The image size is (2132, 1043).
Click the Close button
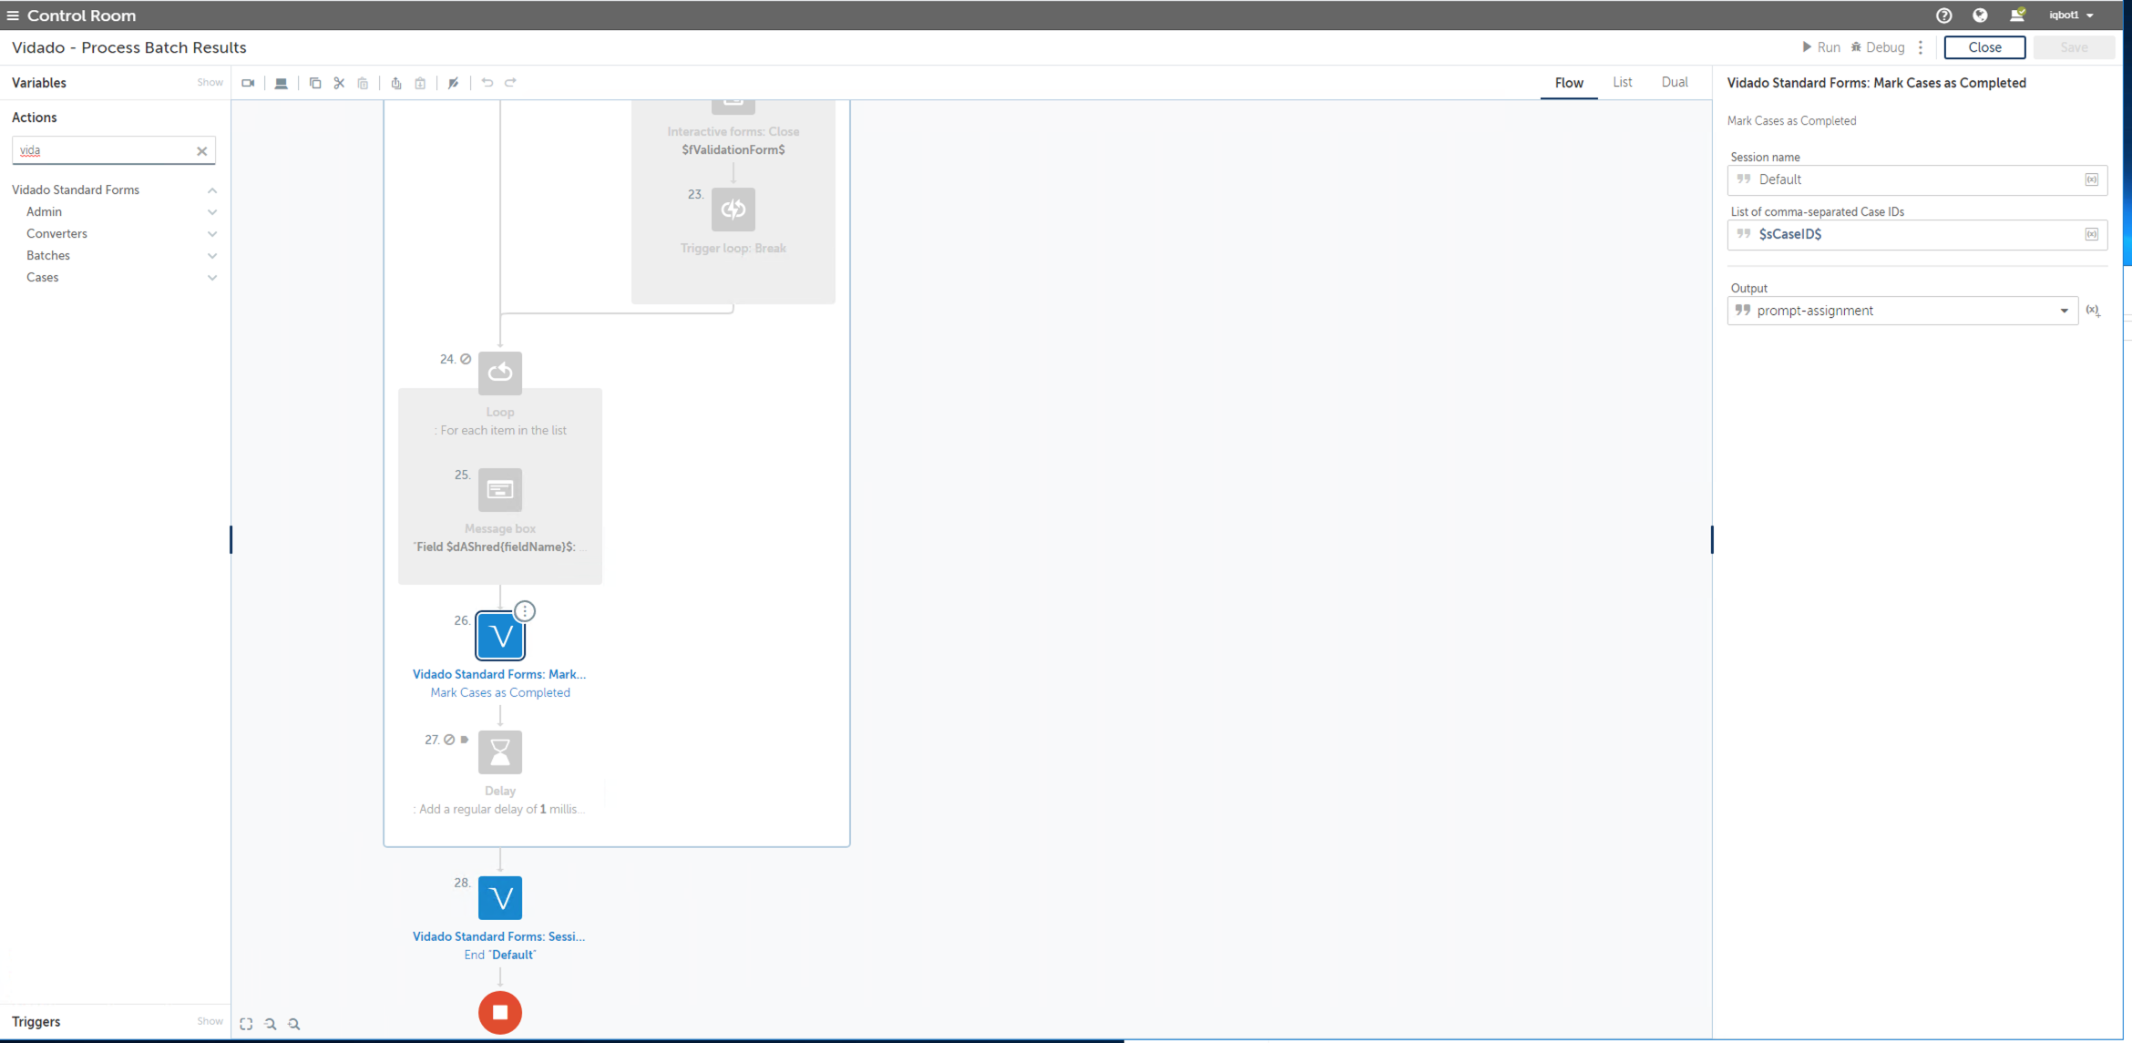tap(1984, 47)
